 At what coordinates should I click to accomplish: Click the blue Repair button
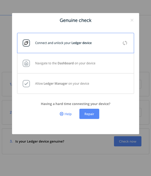pos(89,114)
